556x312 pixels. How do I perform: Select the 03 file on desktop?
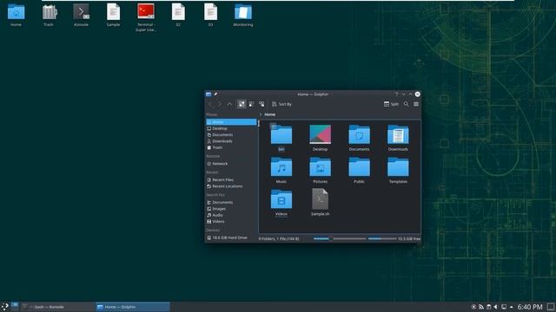pyautogui.click(x=210, y=16)
